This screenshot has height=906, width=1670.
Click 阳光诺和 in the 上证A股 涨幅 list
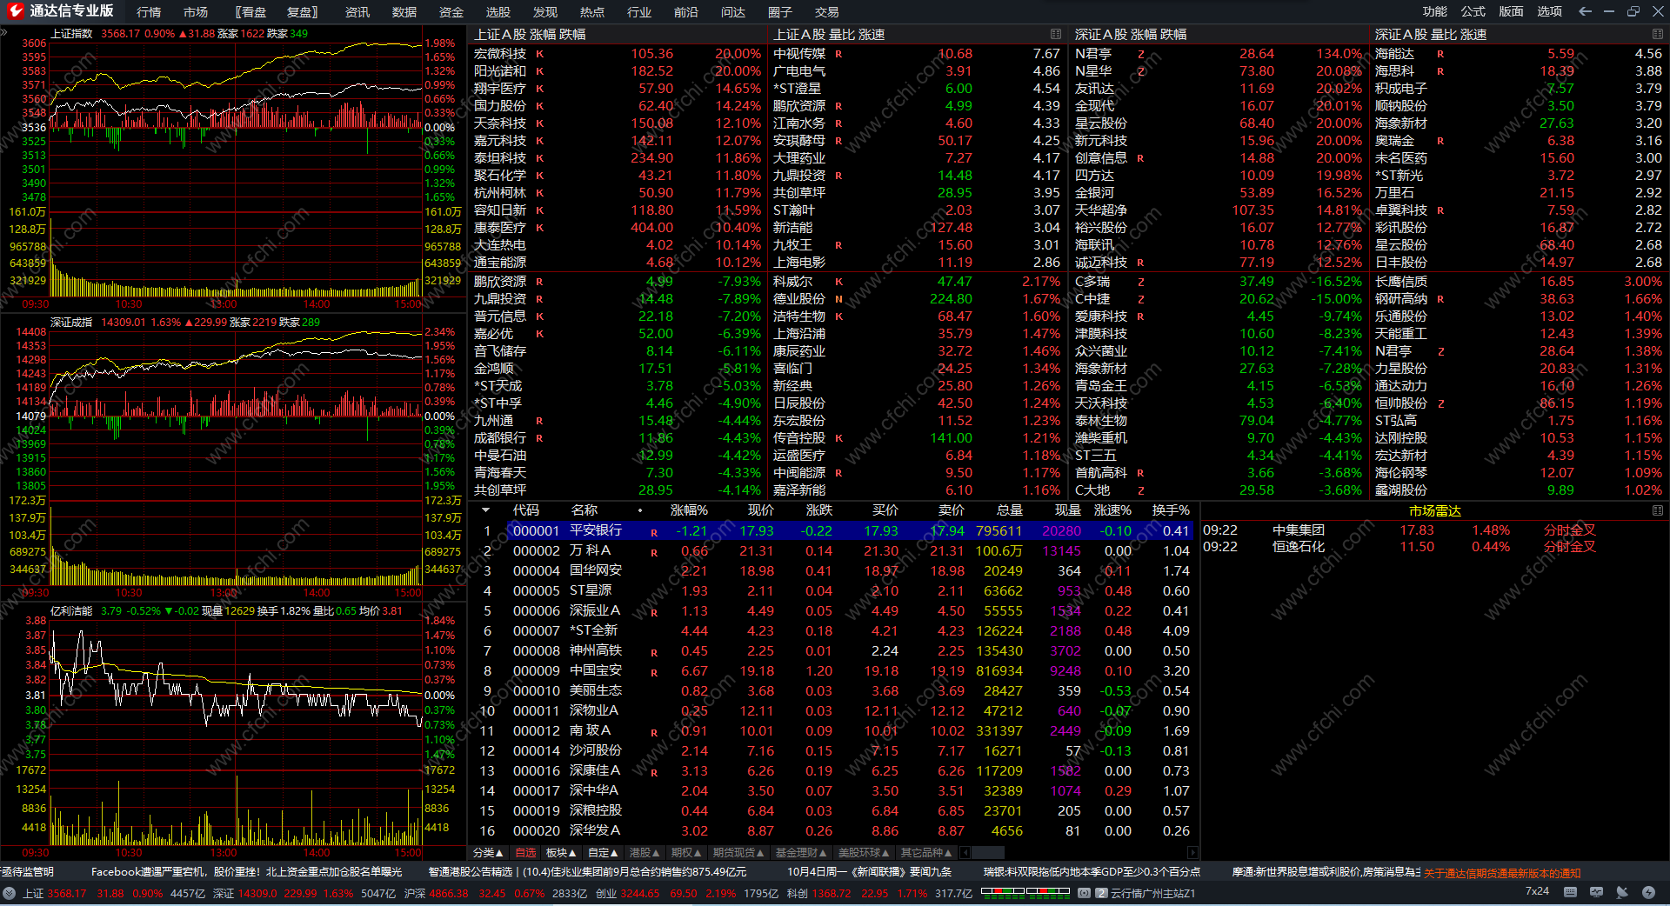click(x=500, y=71)
